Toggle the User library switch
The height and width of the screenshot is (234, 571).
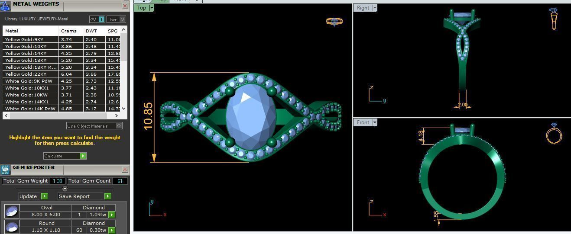point(116,19)
